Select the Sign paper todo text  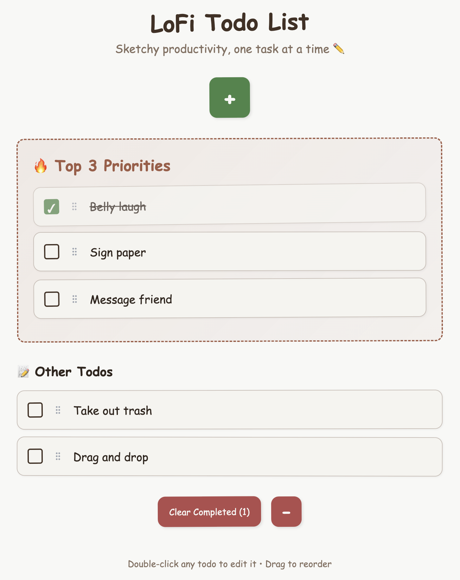click(x=118, y=252)
